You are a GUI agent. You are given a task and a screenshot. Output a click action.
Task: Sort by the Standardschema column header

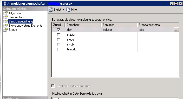pyautogui.click(x=158, y=25)
